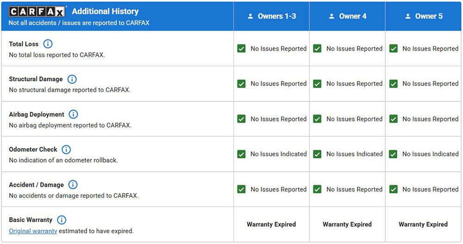This screenshot has height=244, width=463.
Task: Click the info icon next to Total Loss
Action: click(x=48, y=44)
